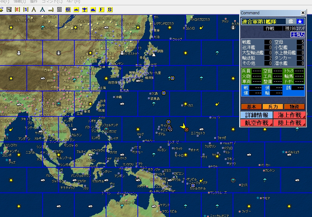Select the S marker next to Chichijima
This screenshot has height=217, width=312.
(x=164, y=93)
